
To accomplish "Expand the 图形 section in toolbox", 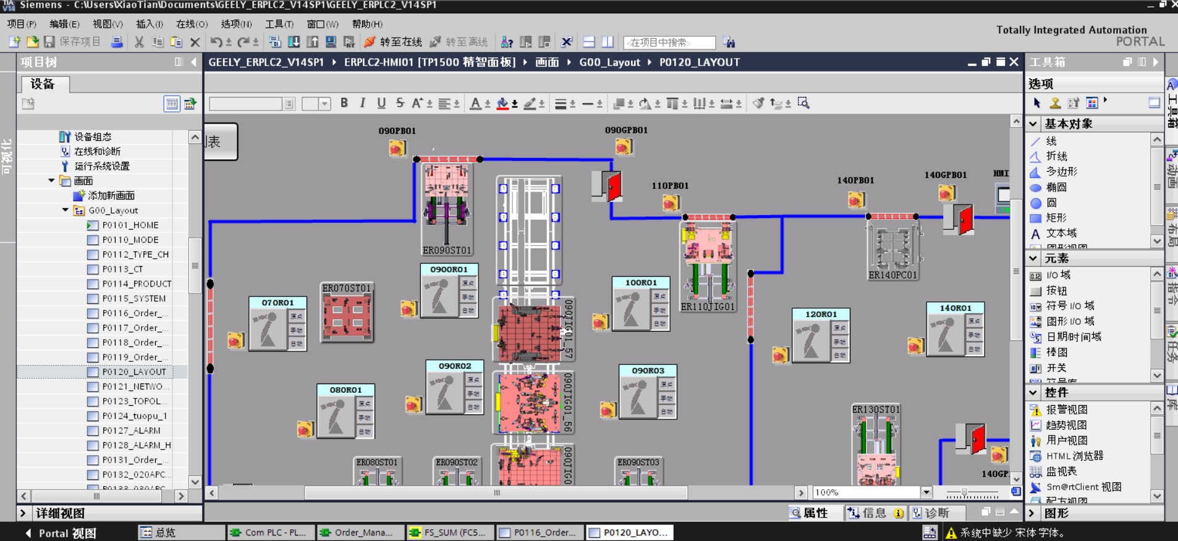I will [1033, 513].
